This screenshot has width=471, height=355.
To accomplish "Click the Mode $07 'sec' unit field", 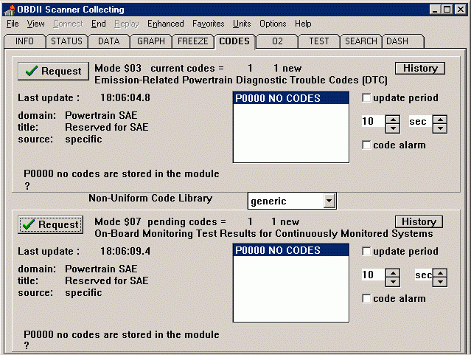I will [x=424, y=275].
